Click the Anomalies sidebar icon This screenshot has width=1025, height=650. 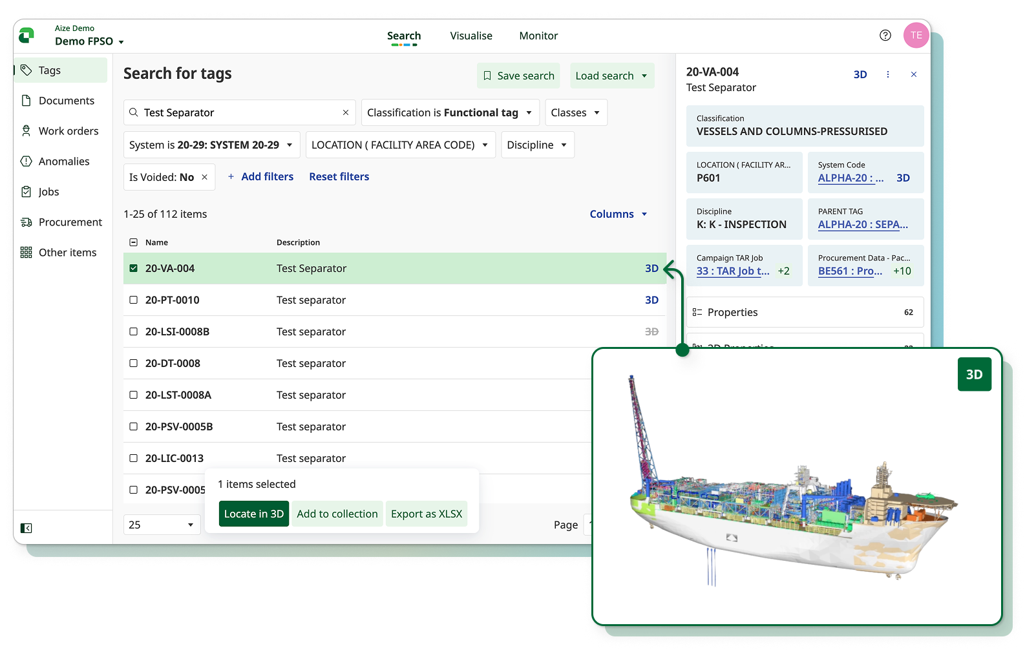[26, 161]
